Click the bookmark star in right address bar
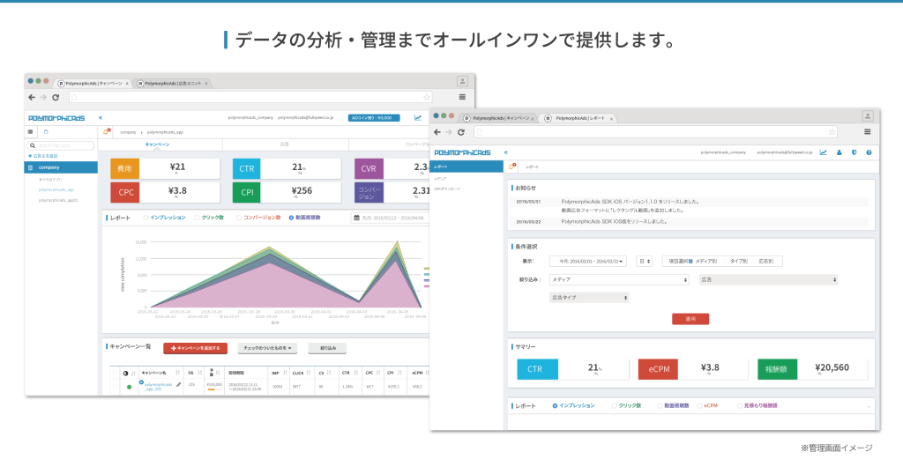Image resolution: width=903 pixels, height=474 pixels. point(832,132)
